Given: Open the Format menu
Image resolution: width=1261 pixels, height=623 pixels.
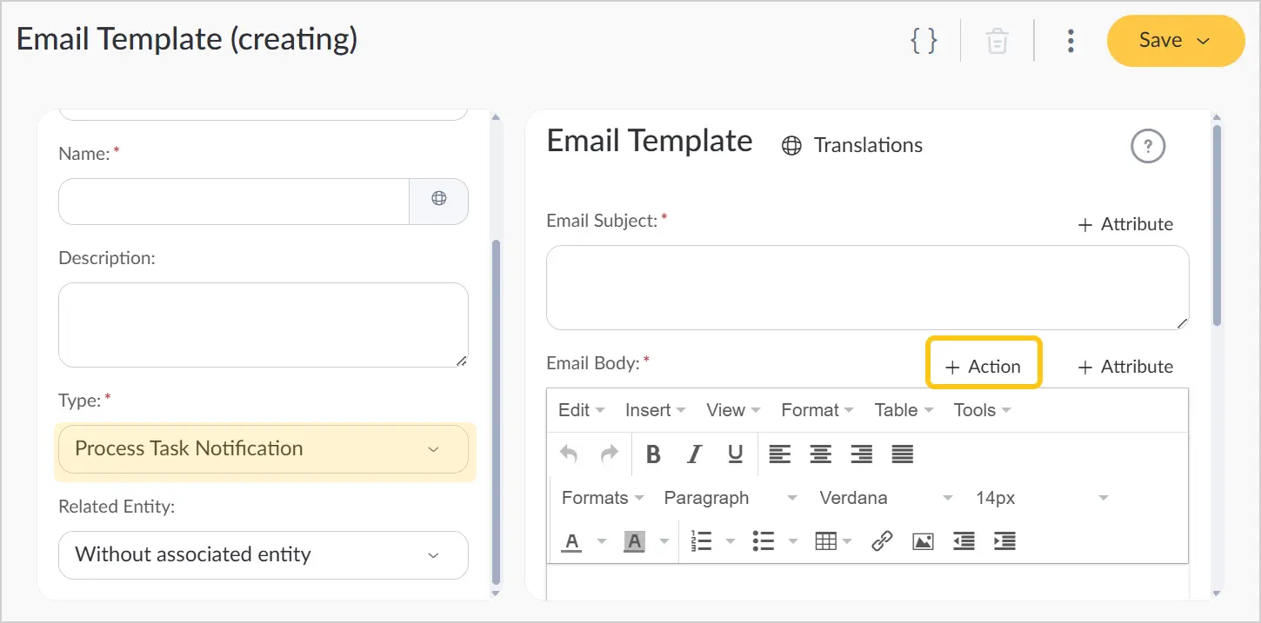Looking at the screenshot, I should (x=817, y=410).
